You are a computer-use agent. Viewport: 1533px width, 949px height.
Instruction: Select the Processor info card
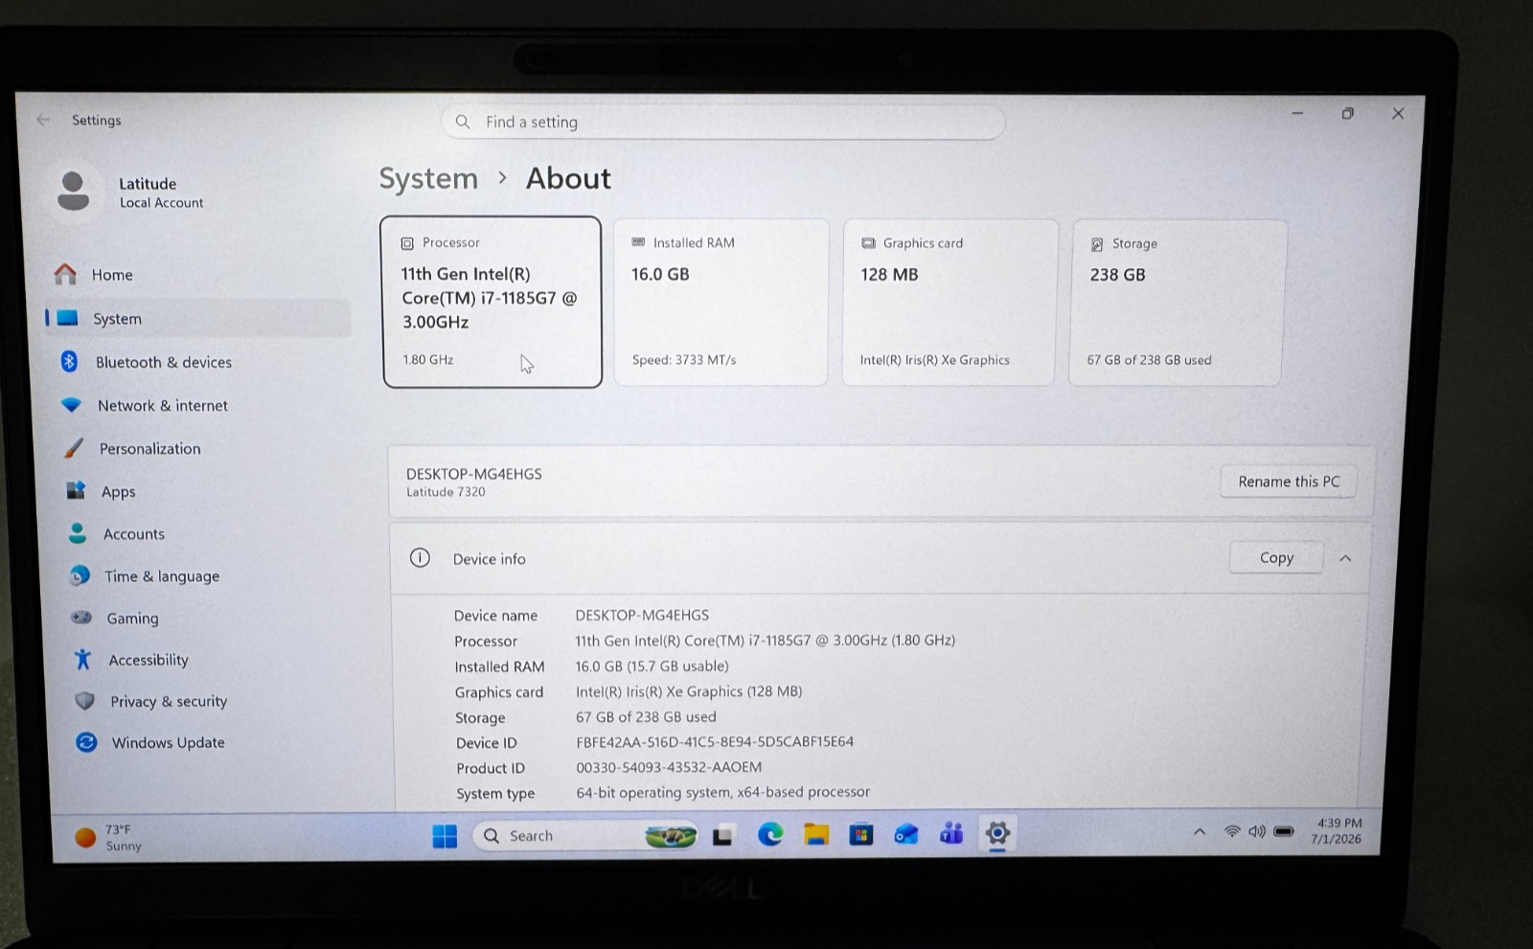492,302
